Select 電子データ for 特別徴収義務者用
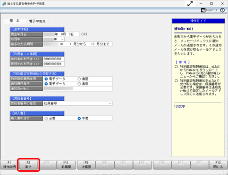The height and width of the screenshot is (175, 228). pyautogui.click(x=46, y=79)
